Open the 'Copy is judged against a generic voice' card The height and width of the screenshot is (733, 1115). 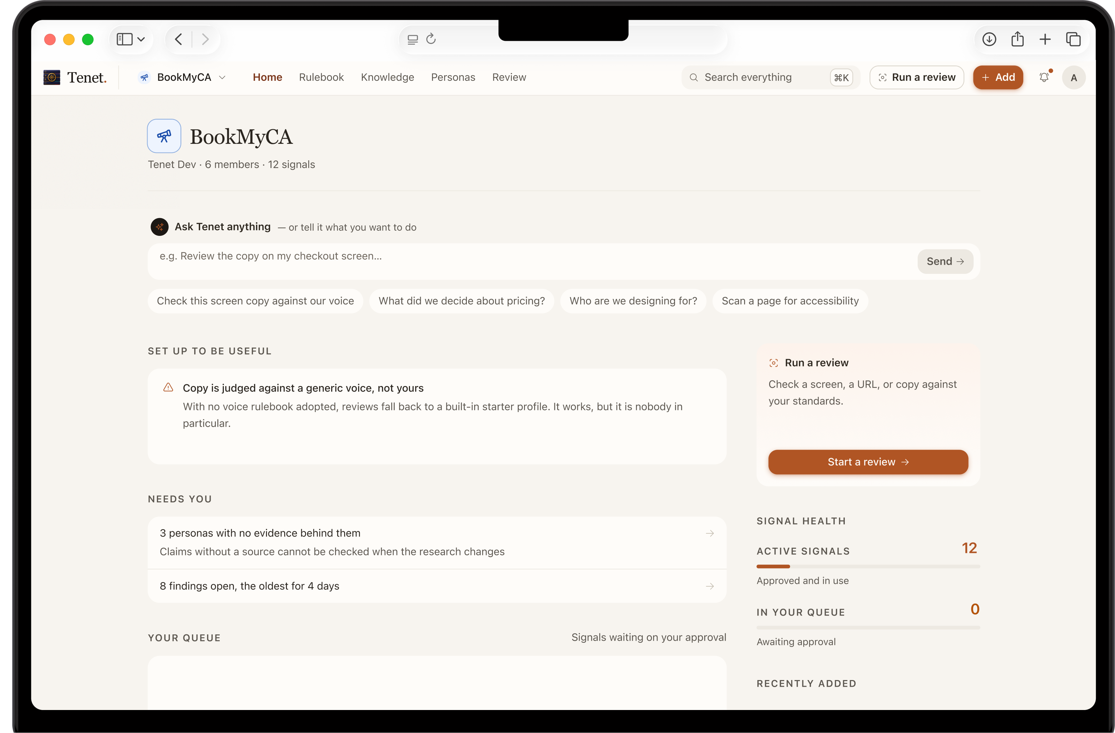[x=437, y=416]
